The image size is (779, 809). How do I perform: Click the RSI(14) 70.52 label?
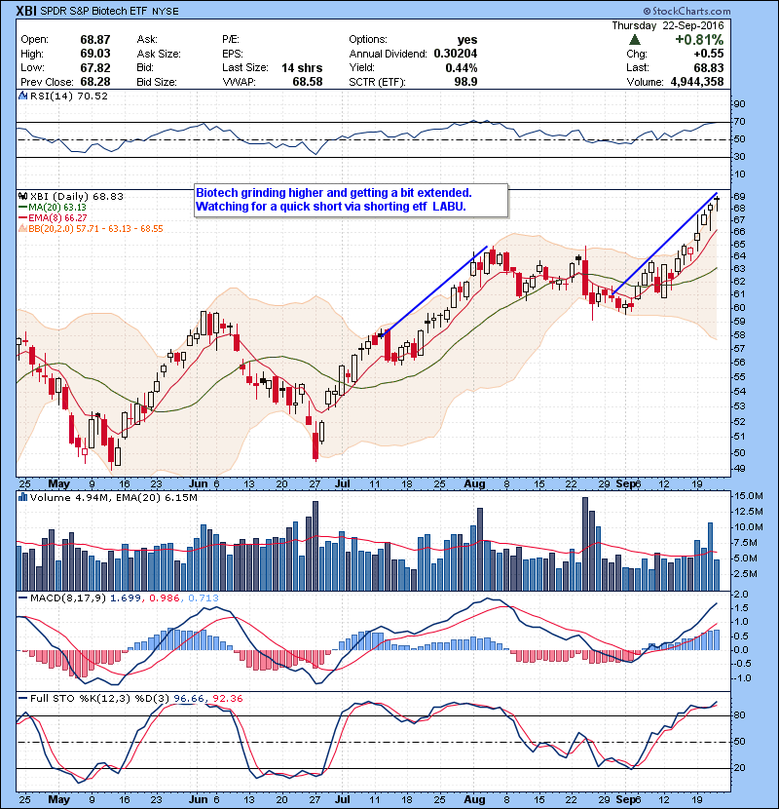(x=68, y=96)
